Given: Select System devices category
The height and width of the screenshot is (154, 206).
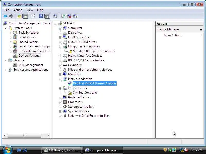Looking at the screenshot, I should click(79, 111).
